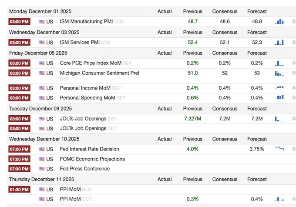This screenshot has width=296, height=207.
Task: Open the FOMC Economic Projections event
Action: 92,159
